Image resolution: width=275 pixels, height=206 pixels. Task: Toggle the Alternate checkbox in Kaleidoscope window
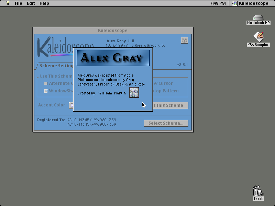coord(46,83)
